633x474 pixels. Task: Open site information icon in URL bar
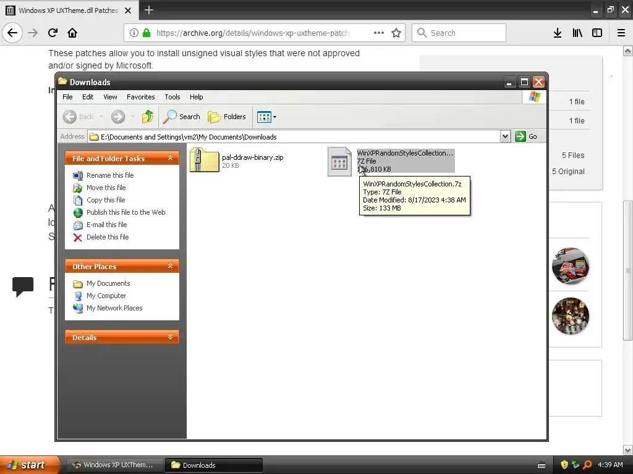coord(134,33)
